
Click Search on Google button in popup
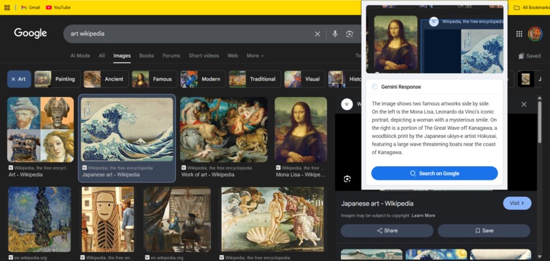(x=434, y=174)
